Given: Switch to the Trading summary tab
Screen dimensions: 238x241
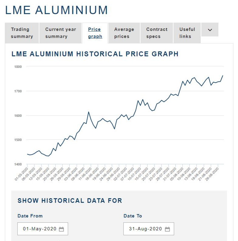Looking at the screenshot, I should tap(22, 33).
